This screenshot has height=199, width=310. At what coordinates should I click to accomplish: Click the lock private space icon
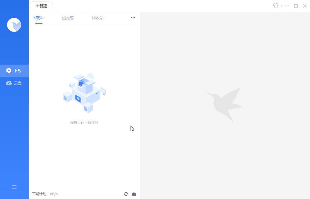[x=134, y=194]
